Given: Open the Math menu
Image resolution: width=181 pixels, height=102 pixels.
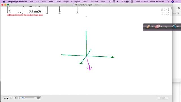Looking at the screenshot, I should click(44, 1).
